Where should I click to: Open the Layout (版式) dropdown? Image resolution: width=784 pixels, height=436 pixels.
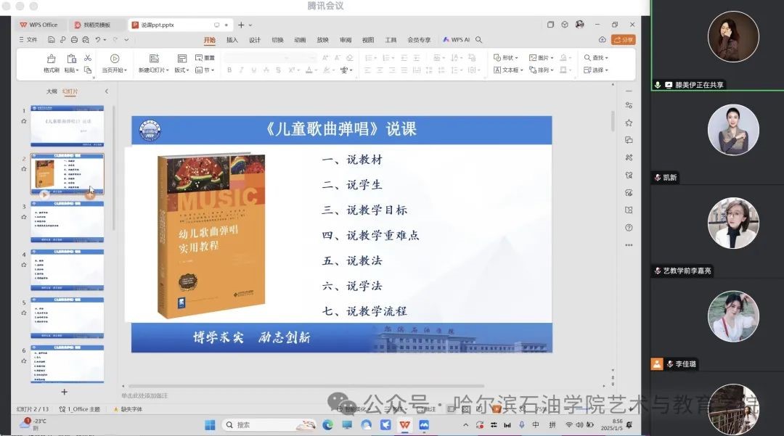click(181, 70)
